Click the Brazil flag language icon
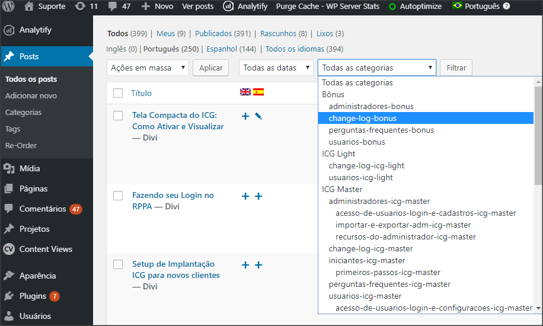This screenshot has width=543, height=326. click(457, 5)
